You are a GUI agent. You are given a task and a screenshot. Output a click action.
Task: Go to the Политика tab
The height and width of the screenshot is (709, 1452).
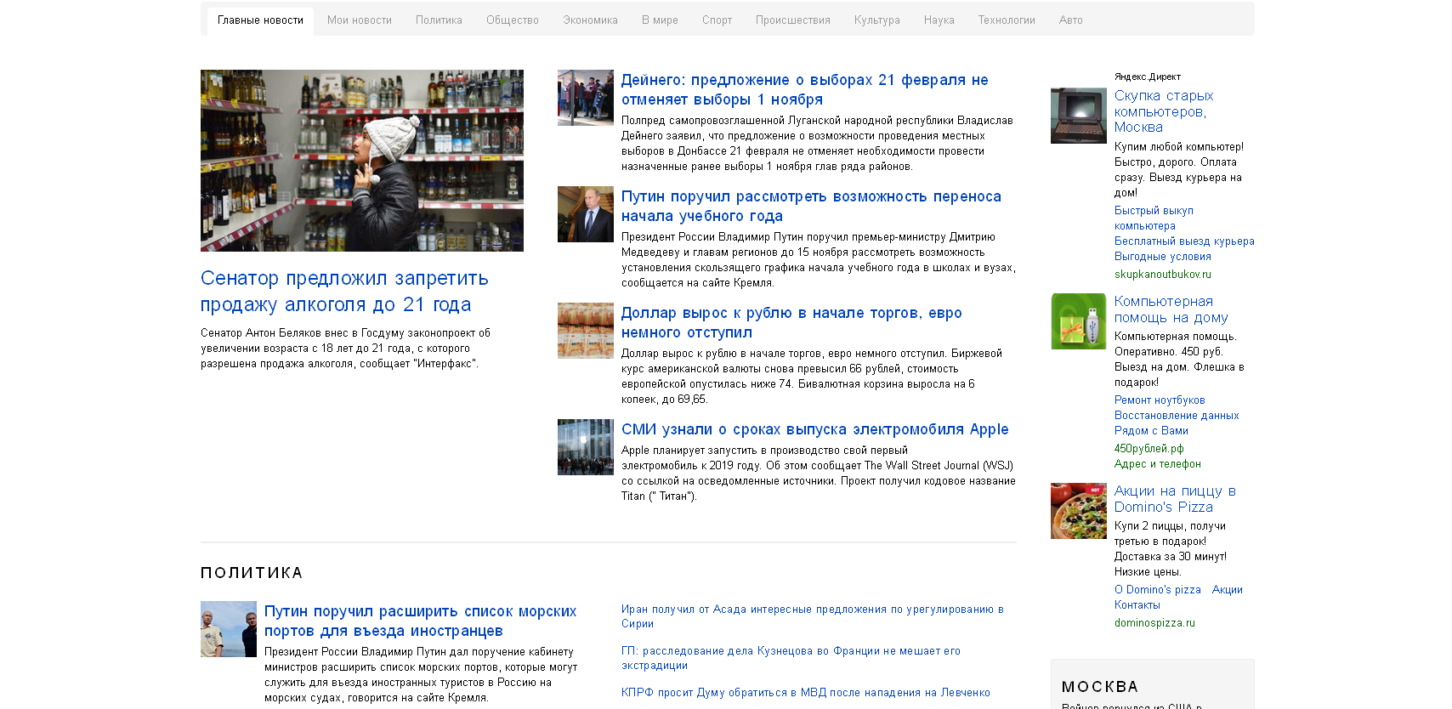pos(439,20)
